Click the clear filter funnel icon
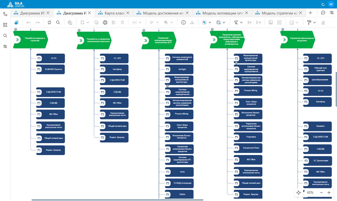Image resolution: width=337 pixels, height=201 pixels. click(236, 22)
